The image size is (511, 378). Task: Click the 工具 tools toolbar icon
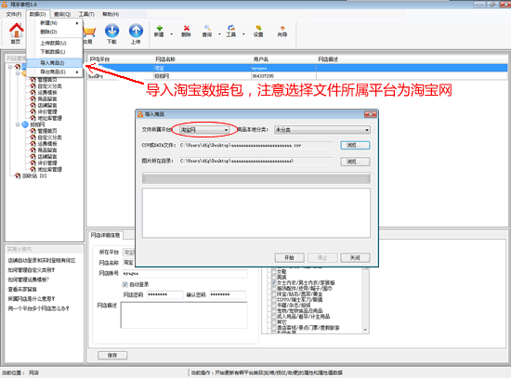point(231,29)
